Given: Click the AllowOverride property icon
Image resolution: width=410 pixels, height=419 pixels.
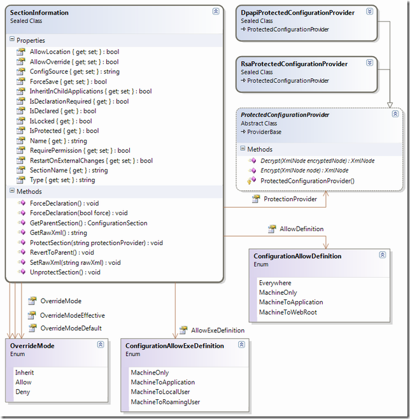Looking at the screenshot, I should 21,62.
